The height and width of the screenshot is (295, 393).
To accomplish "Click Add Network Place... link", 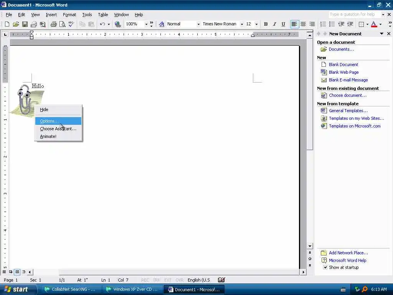I will (x=348, y=253).
